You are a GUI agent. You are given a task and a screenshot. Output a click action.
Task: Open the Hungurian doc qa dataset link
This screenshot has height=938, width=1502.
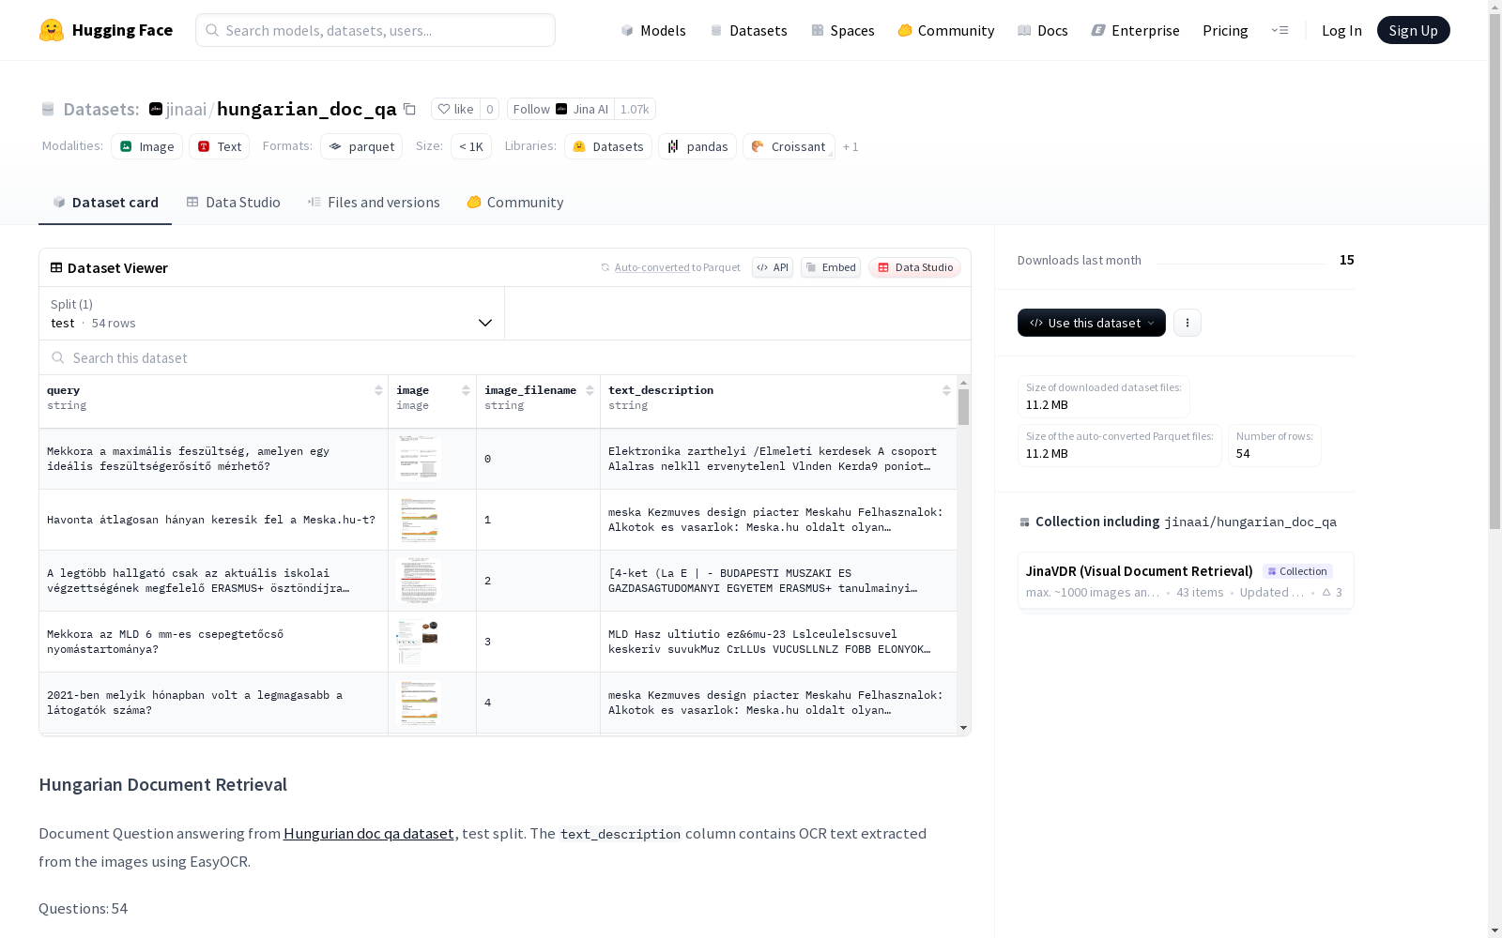[x=369, y=833]
